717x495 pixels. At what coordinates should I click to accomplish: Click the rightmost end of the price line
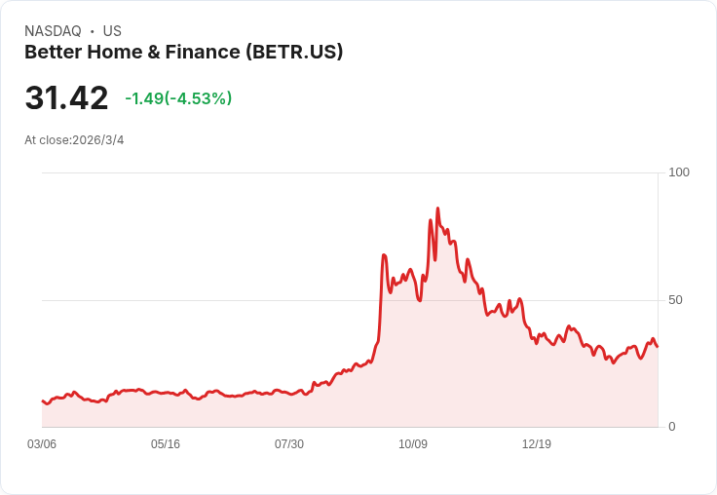(657, 346)
